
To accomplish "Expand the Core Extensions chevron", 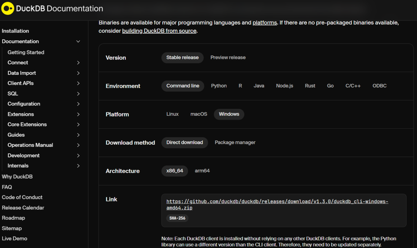I will click(x=78, y=125).
